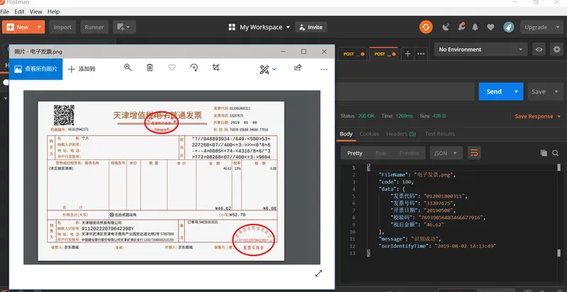Switch to the Headers (5) tab

pos(400,134)
